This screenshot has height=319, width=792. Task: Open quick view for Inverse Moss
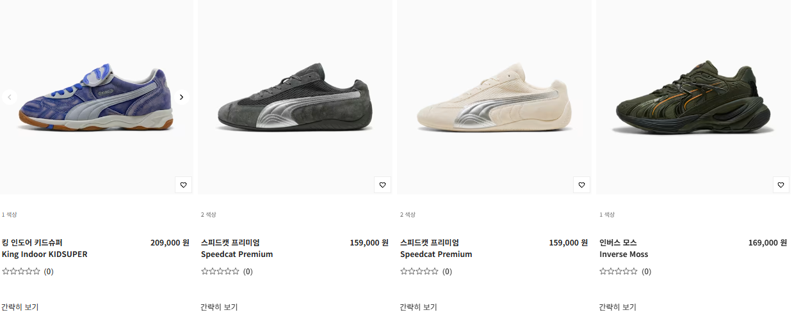point(617,307)
